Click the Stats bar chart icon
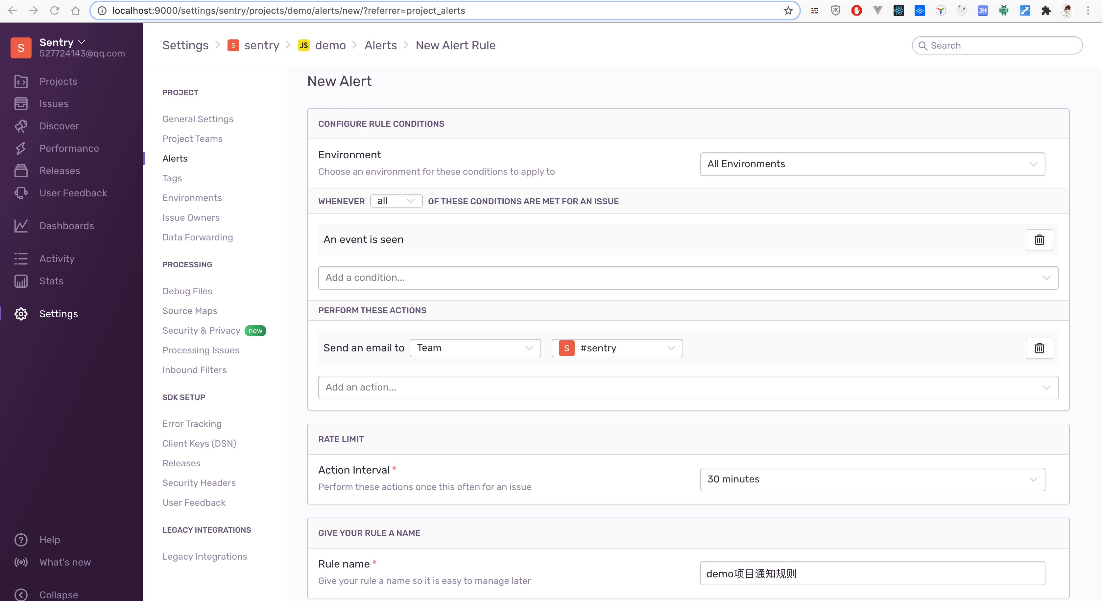Screen dimensions: 1102x601 click(21, 281)
